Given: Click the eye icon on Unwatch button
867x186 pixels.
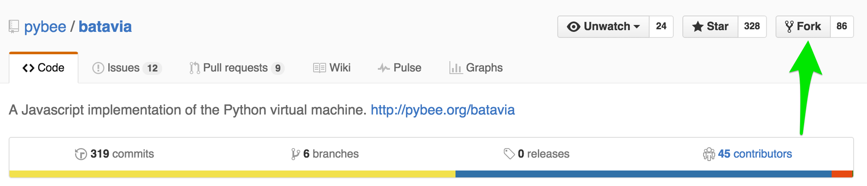Looking at the screenshot, I should [573, 27].
